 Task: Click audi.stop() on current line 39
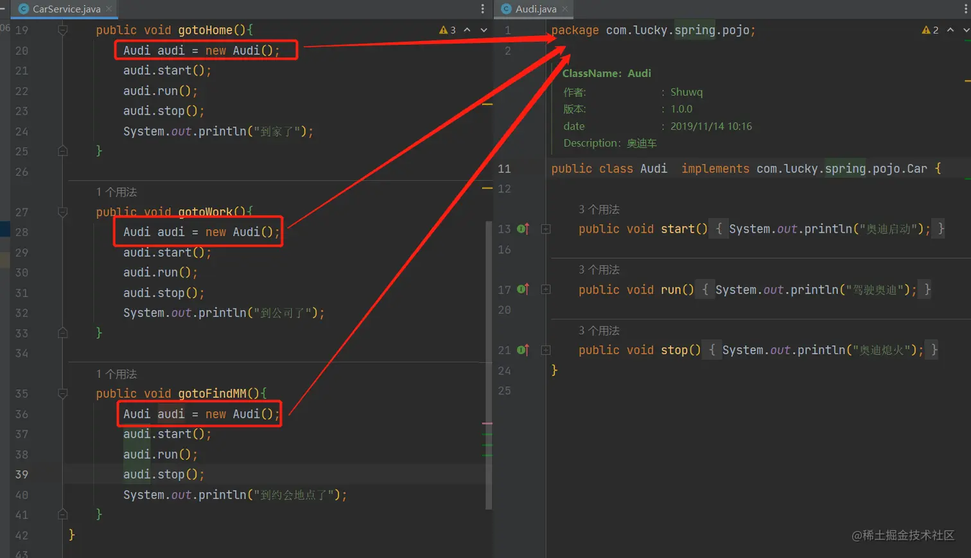click(x=164, y=475)
